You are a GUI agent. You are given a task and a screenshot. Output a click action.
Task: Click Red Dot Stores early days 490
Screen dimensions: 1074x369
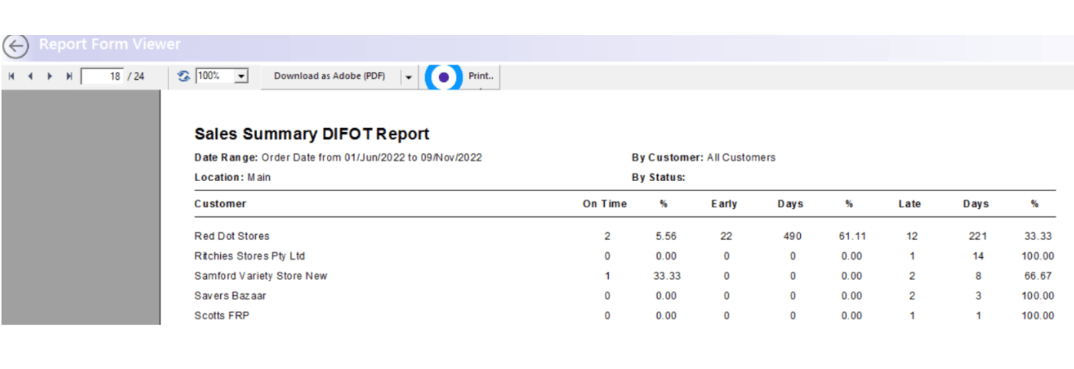(x=793, y=236)
